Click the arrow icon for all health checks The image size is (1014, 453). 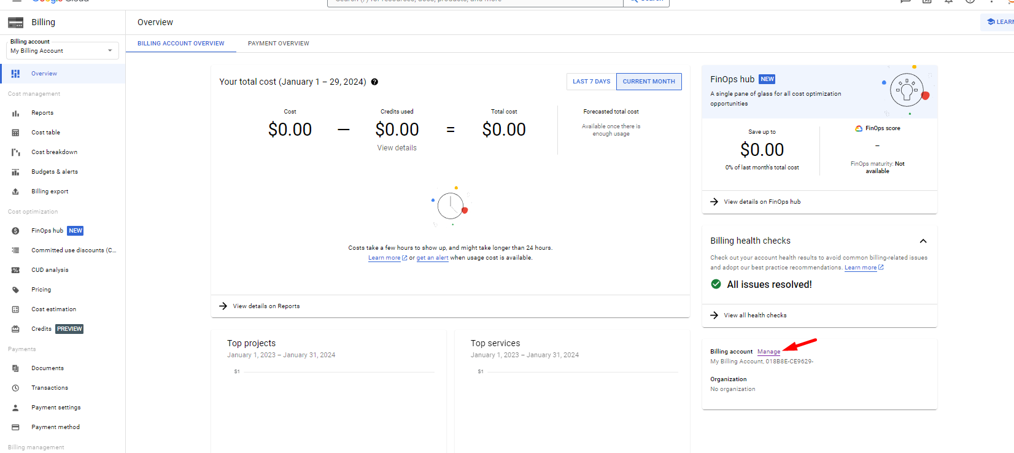tap(714, 315)
